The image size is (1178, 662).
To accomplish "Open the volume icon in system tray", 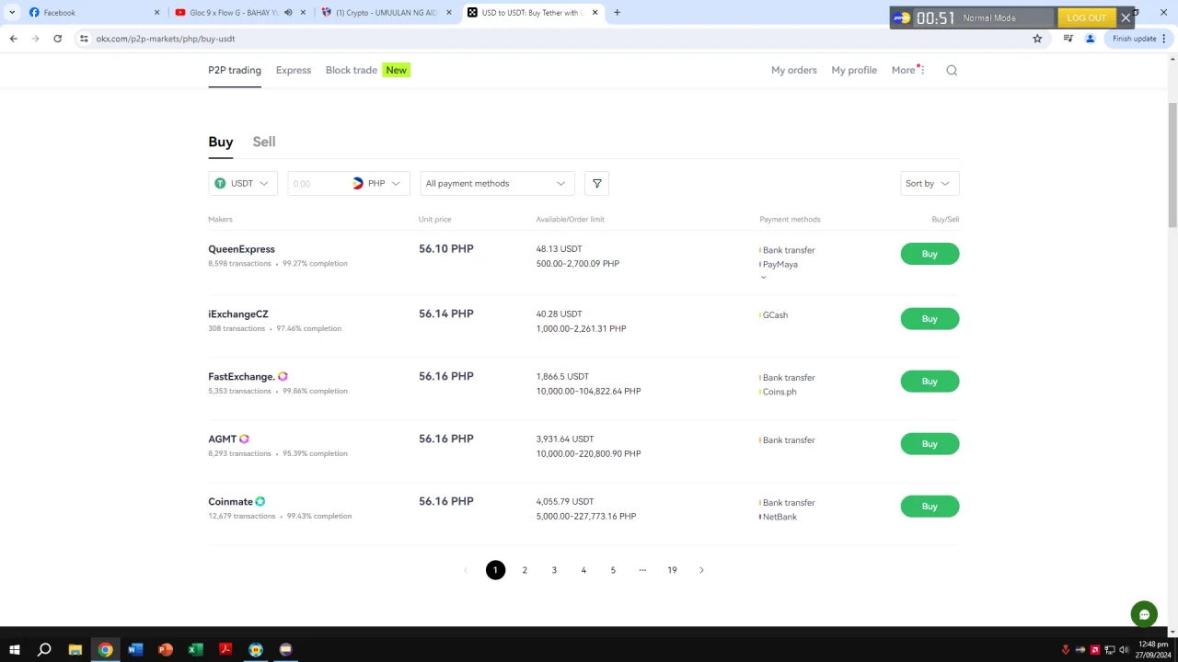I will point(1124,650).
